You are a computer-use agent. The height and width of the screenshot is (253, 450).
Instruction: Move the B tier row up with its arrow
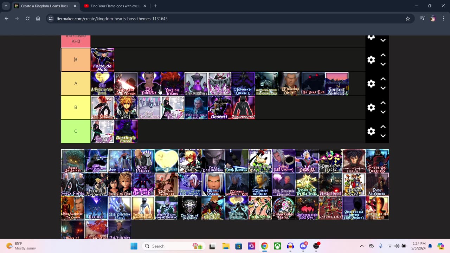tap(383, 103)
